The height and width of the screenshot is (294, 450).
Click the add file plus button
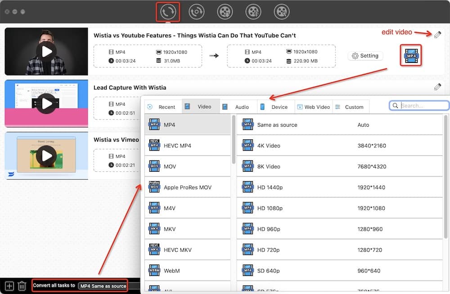(9, 285)
